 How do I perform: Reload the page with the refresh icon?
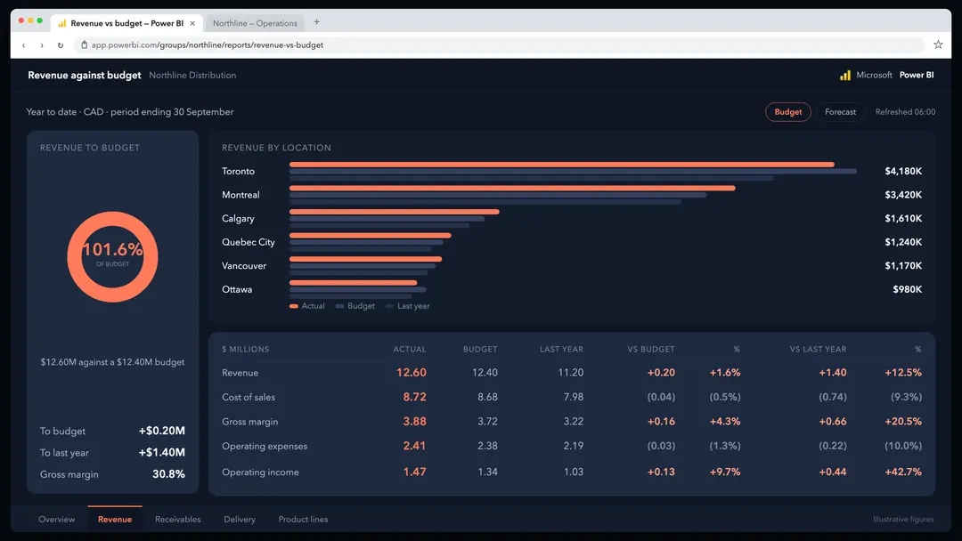(61, 45)
